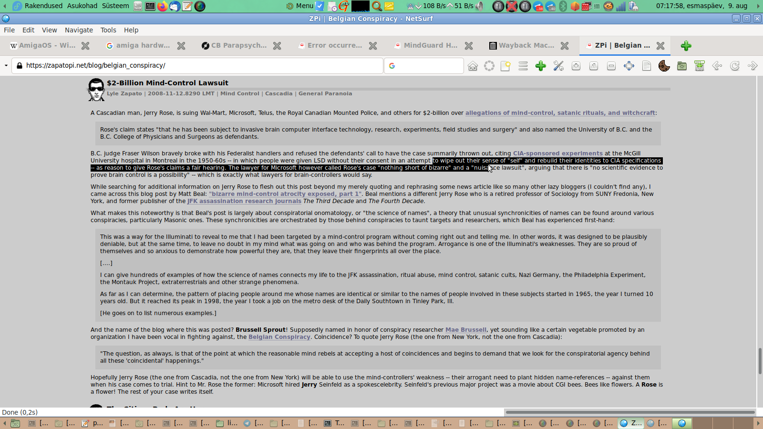Click the horizontal scrollbar thumb

(630, 412)
